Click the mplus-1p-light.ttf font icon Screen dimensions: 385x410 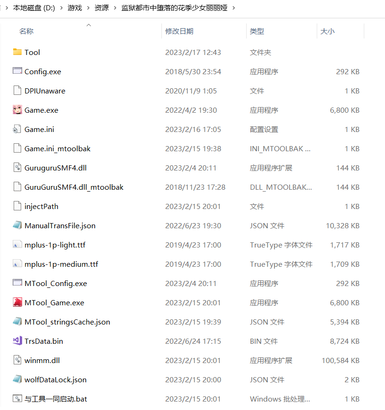click(x=17, y=245)
